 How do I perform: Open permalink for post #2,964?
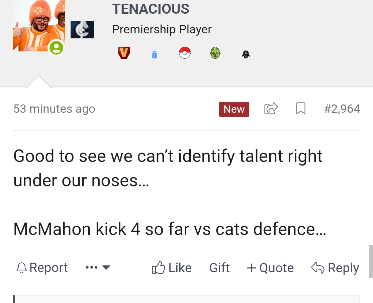(x=342, y=109)
